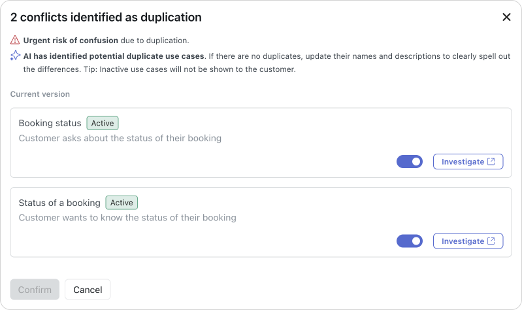
Task: Click the Current version label
Action: (x=40, y=94)
